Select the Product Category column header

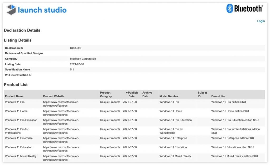point(106,94)
